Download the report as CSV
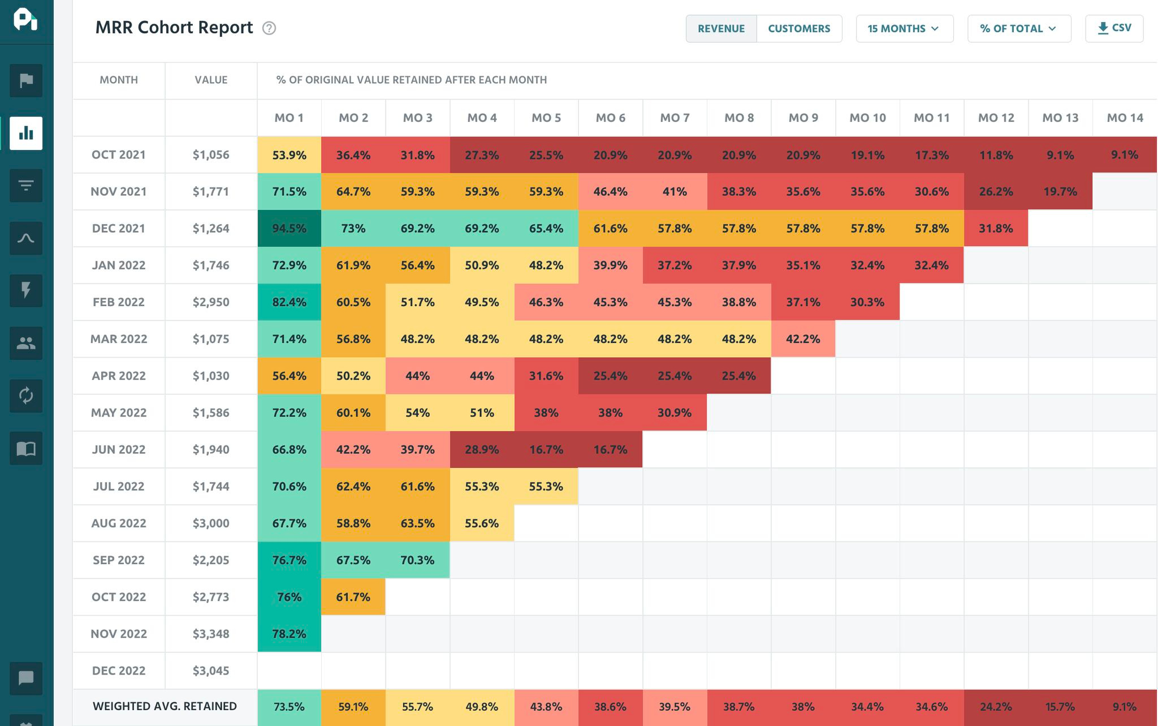The image size is (1158, 726). (x=1113, y=28)
